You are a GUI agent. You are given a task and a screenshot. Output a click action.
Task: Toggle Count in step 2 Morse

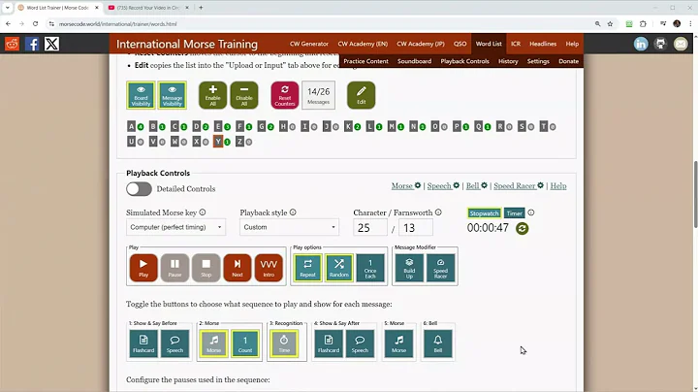click(x=245, y=343)
